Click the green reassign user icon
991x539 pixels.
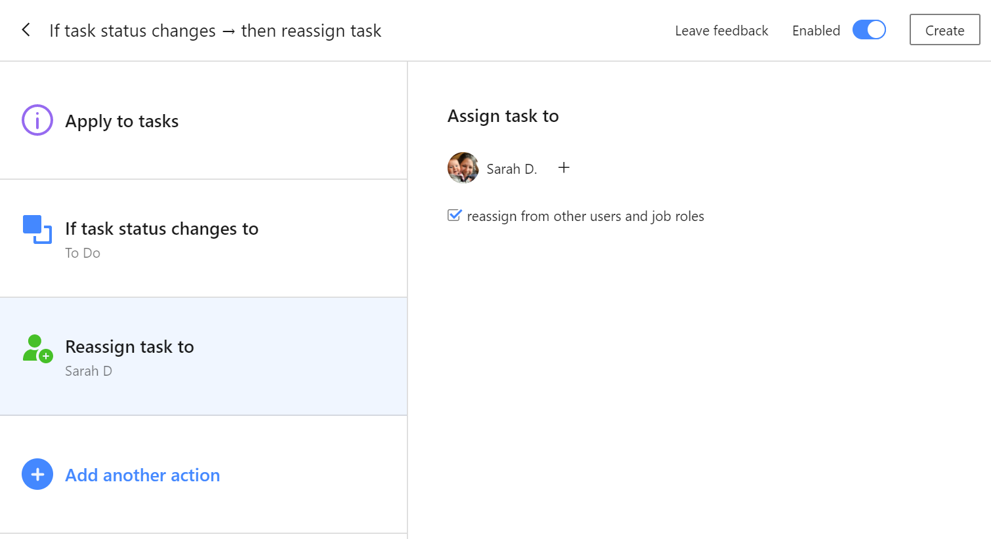[x=37, y=348]
